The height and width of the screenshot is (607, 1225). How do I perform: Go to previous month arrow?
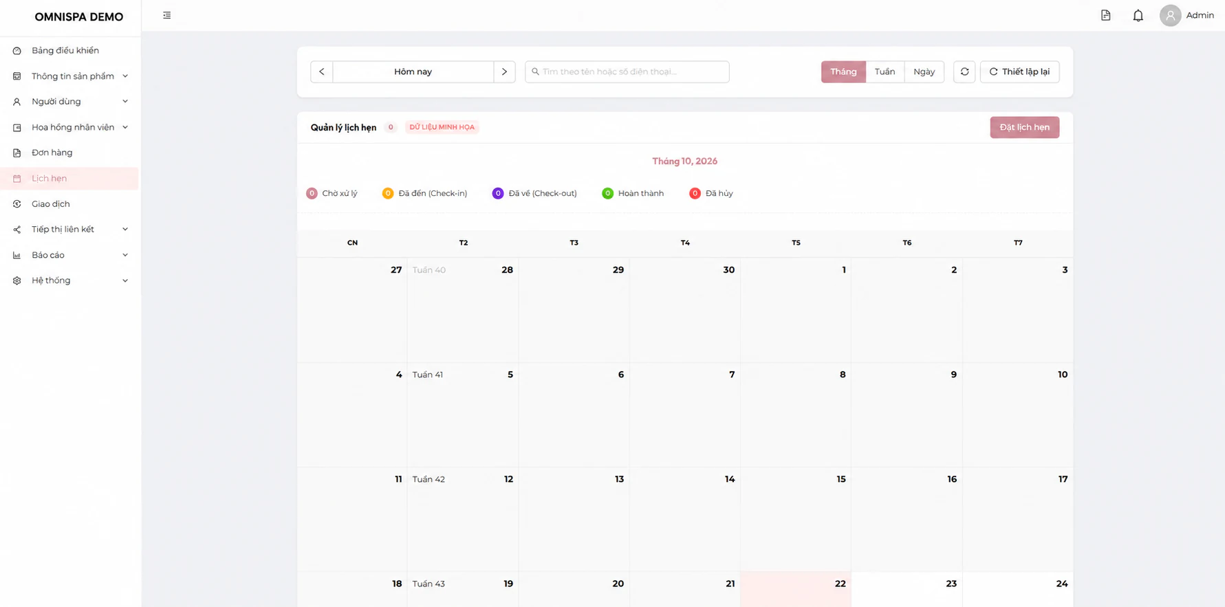click(321, 71)
